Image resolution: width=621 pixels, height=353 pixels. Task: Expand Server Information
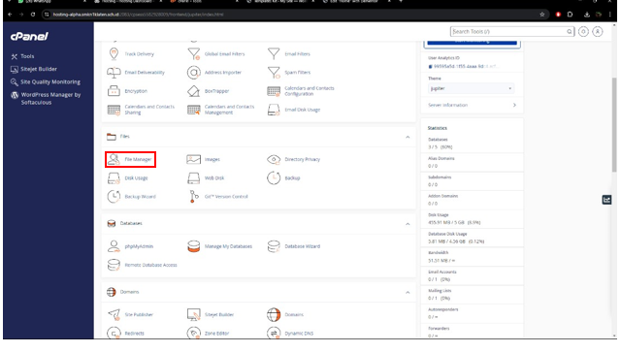[472, 106]
